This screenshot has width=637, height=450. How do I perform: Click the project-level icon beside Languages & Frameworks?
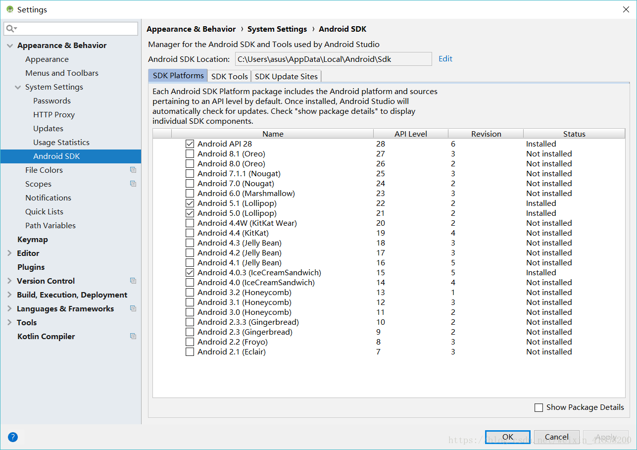(x=133, y=308)
